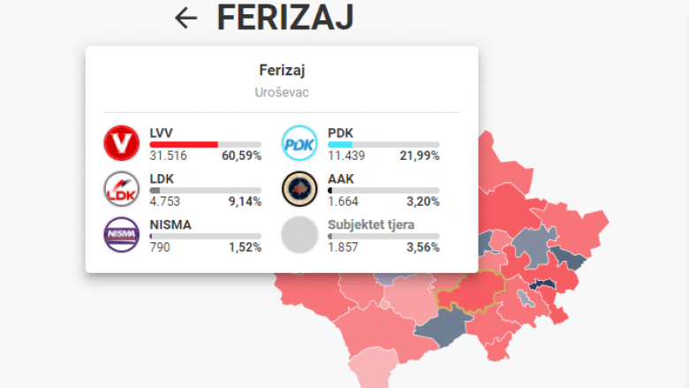Viewport: 689px width, 388px height.
Task: Click the Uroševac subtitle text
Action: point(282,92)
